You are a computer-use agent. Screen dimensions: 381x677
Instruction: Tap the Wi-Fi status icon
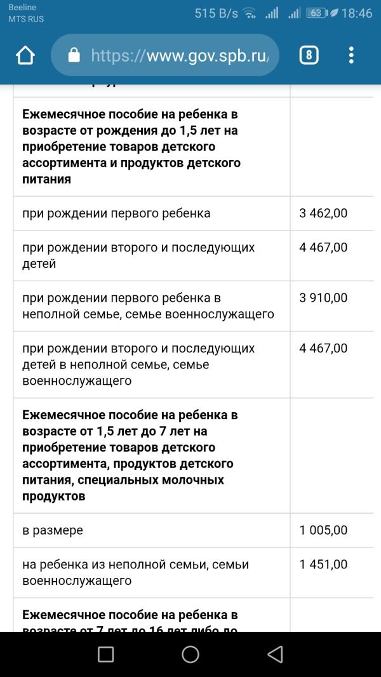250,13
